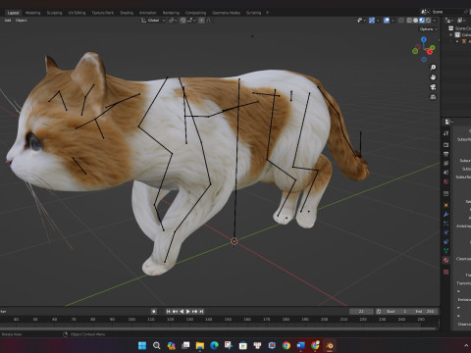The height and width of the screenshot is (353, 471).
Task: Open the Output properties tab icon
Action: click(x=445, y=154)
